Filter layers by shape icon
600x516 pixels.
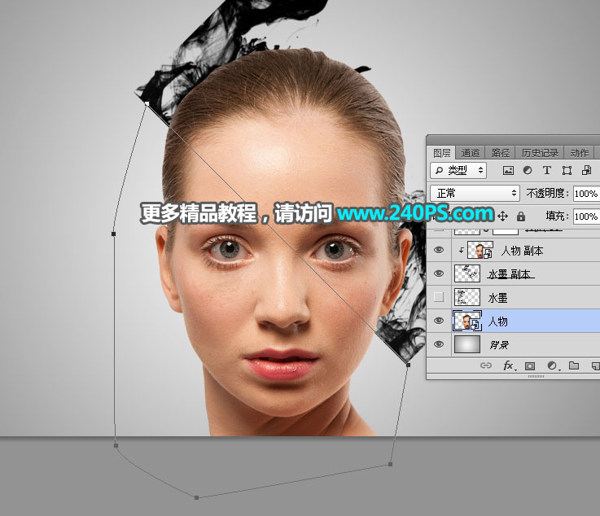coord(566,171)
